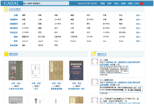
Task: Open the LANG language selector
Action: coord(137,3)
